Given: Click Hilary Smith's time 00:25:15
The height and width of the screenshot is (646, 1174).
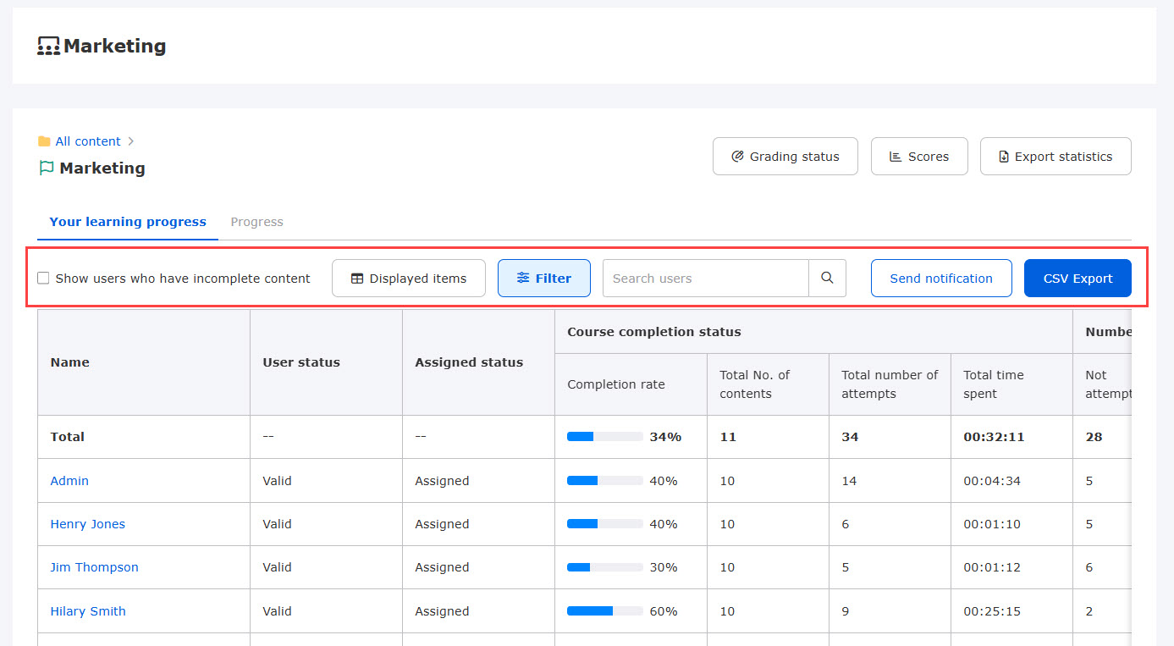Looking at the screenshot, I should [x=992, y=611].
